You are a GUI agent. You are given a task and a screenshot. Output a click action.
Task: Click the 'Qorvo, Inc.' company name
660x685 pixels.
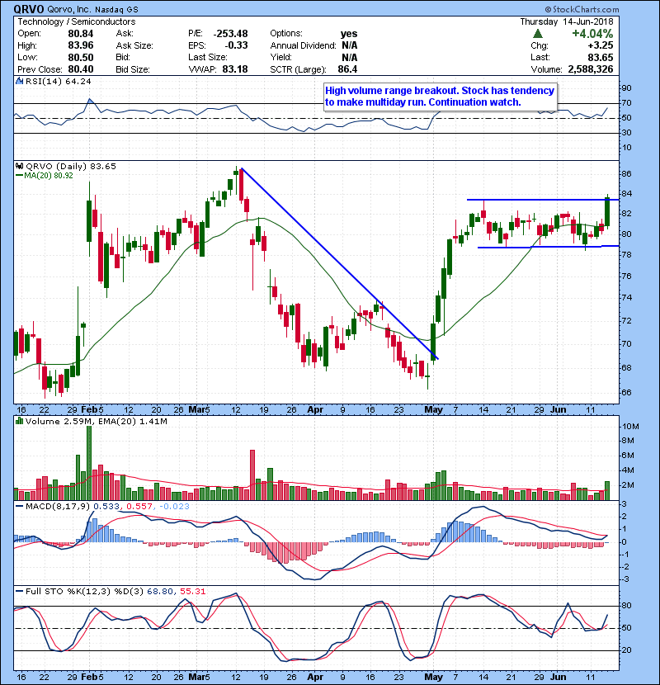click(69, 9)
